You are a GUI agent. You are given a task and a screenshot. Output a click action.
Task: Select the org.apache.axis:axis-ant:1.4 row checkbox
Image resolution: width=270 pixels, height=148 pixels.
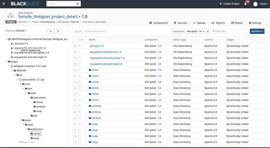click(79, 52)
